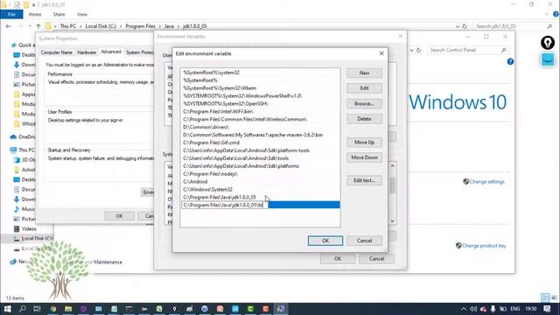Open Chrome from the taskbar
This screenshot has height=315, width=560.
[x=53, y=309]
